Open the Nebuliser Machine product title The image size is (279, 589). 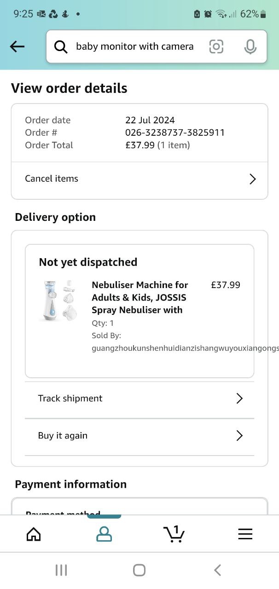[139, 297]
